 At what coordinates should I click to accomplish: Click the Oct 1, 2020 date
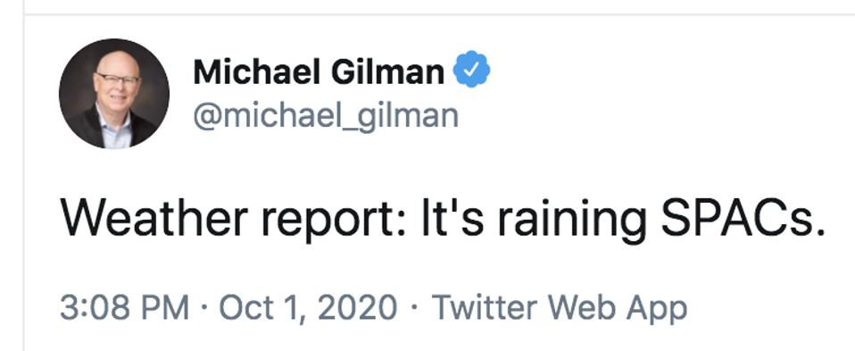308,308
